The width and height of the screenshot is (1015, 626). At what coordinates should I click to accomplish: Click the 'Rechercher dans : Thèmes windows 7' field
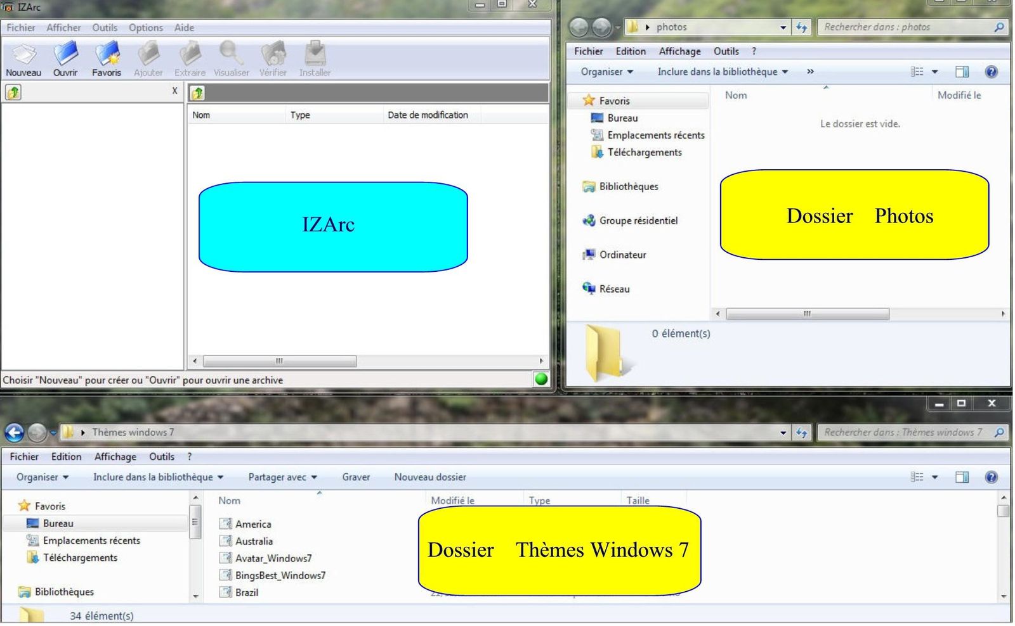(913, 432)
